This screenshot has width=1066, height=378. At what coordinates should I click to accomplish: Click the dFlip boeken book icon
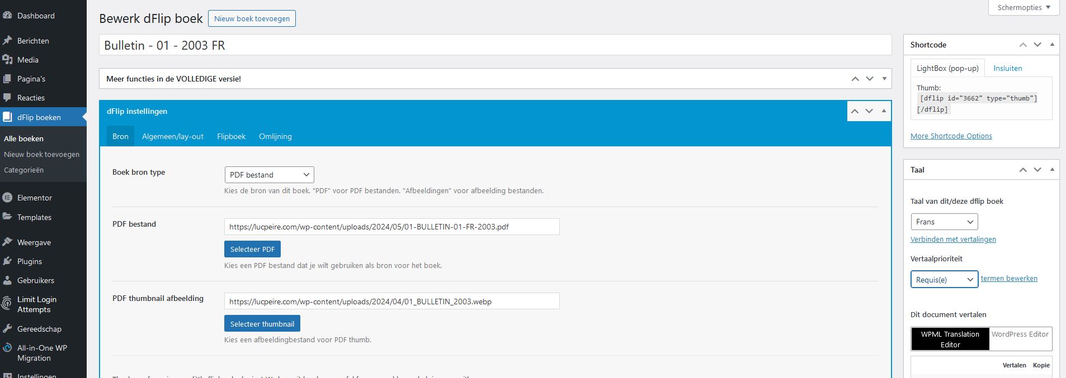coord(7,117)
